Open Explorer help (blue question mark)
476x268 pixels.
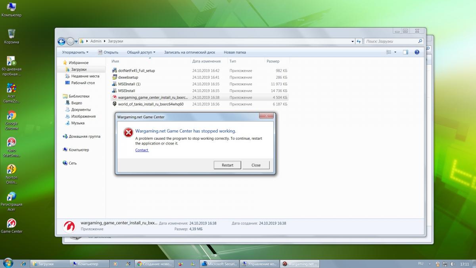pos(417,52)
